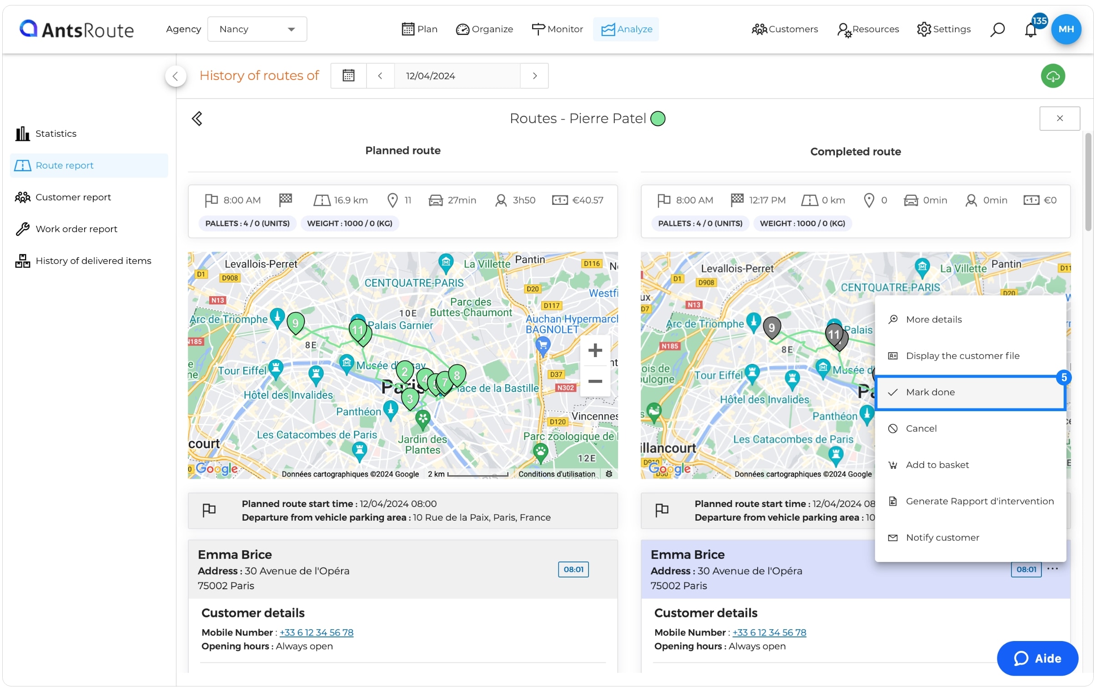Viewport: 1096px width, 691px height.
Task: Open Work order report
Action: coord(89,229)
